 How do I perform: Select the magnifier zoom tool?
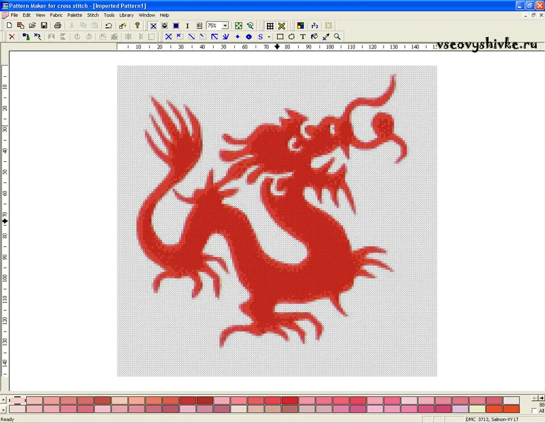337,36
